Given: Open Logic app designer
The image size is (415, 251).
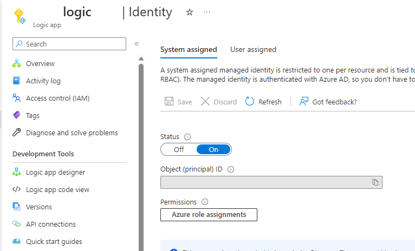Looking at the screenshot, I should [55, 172].
